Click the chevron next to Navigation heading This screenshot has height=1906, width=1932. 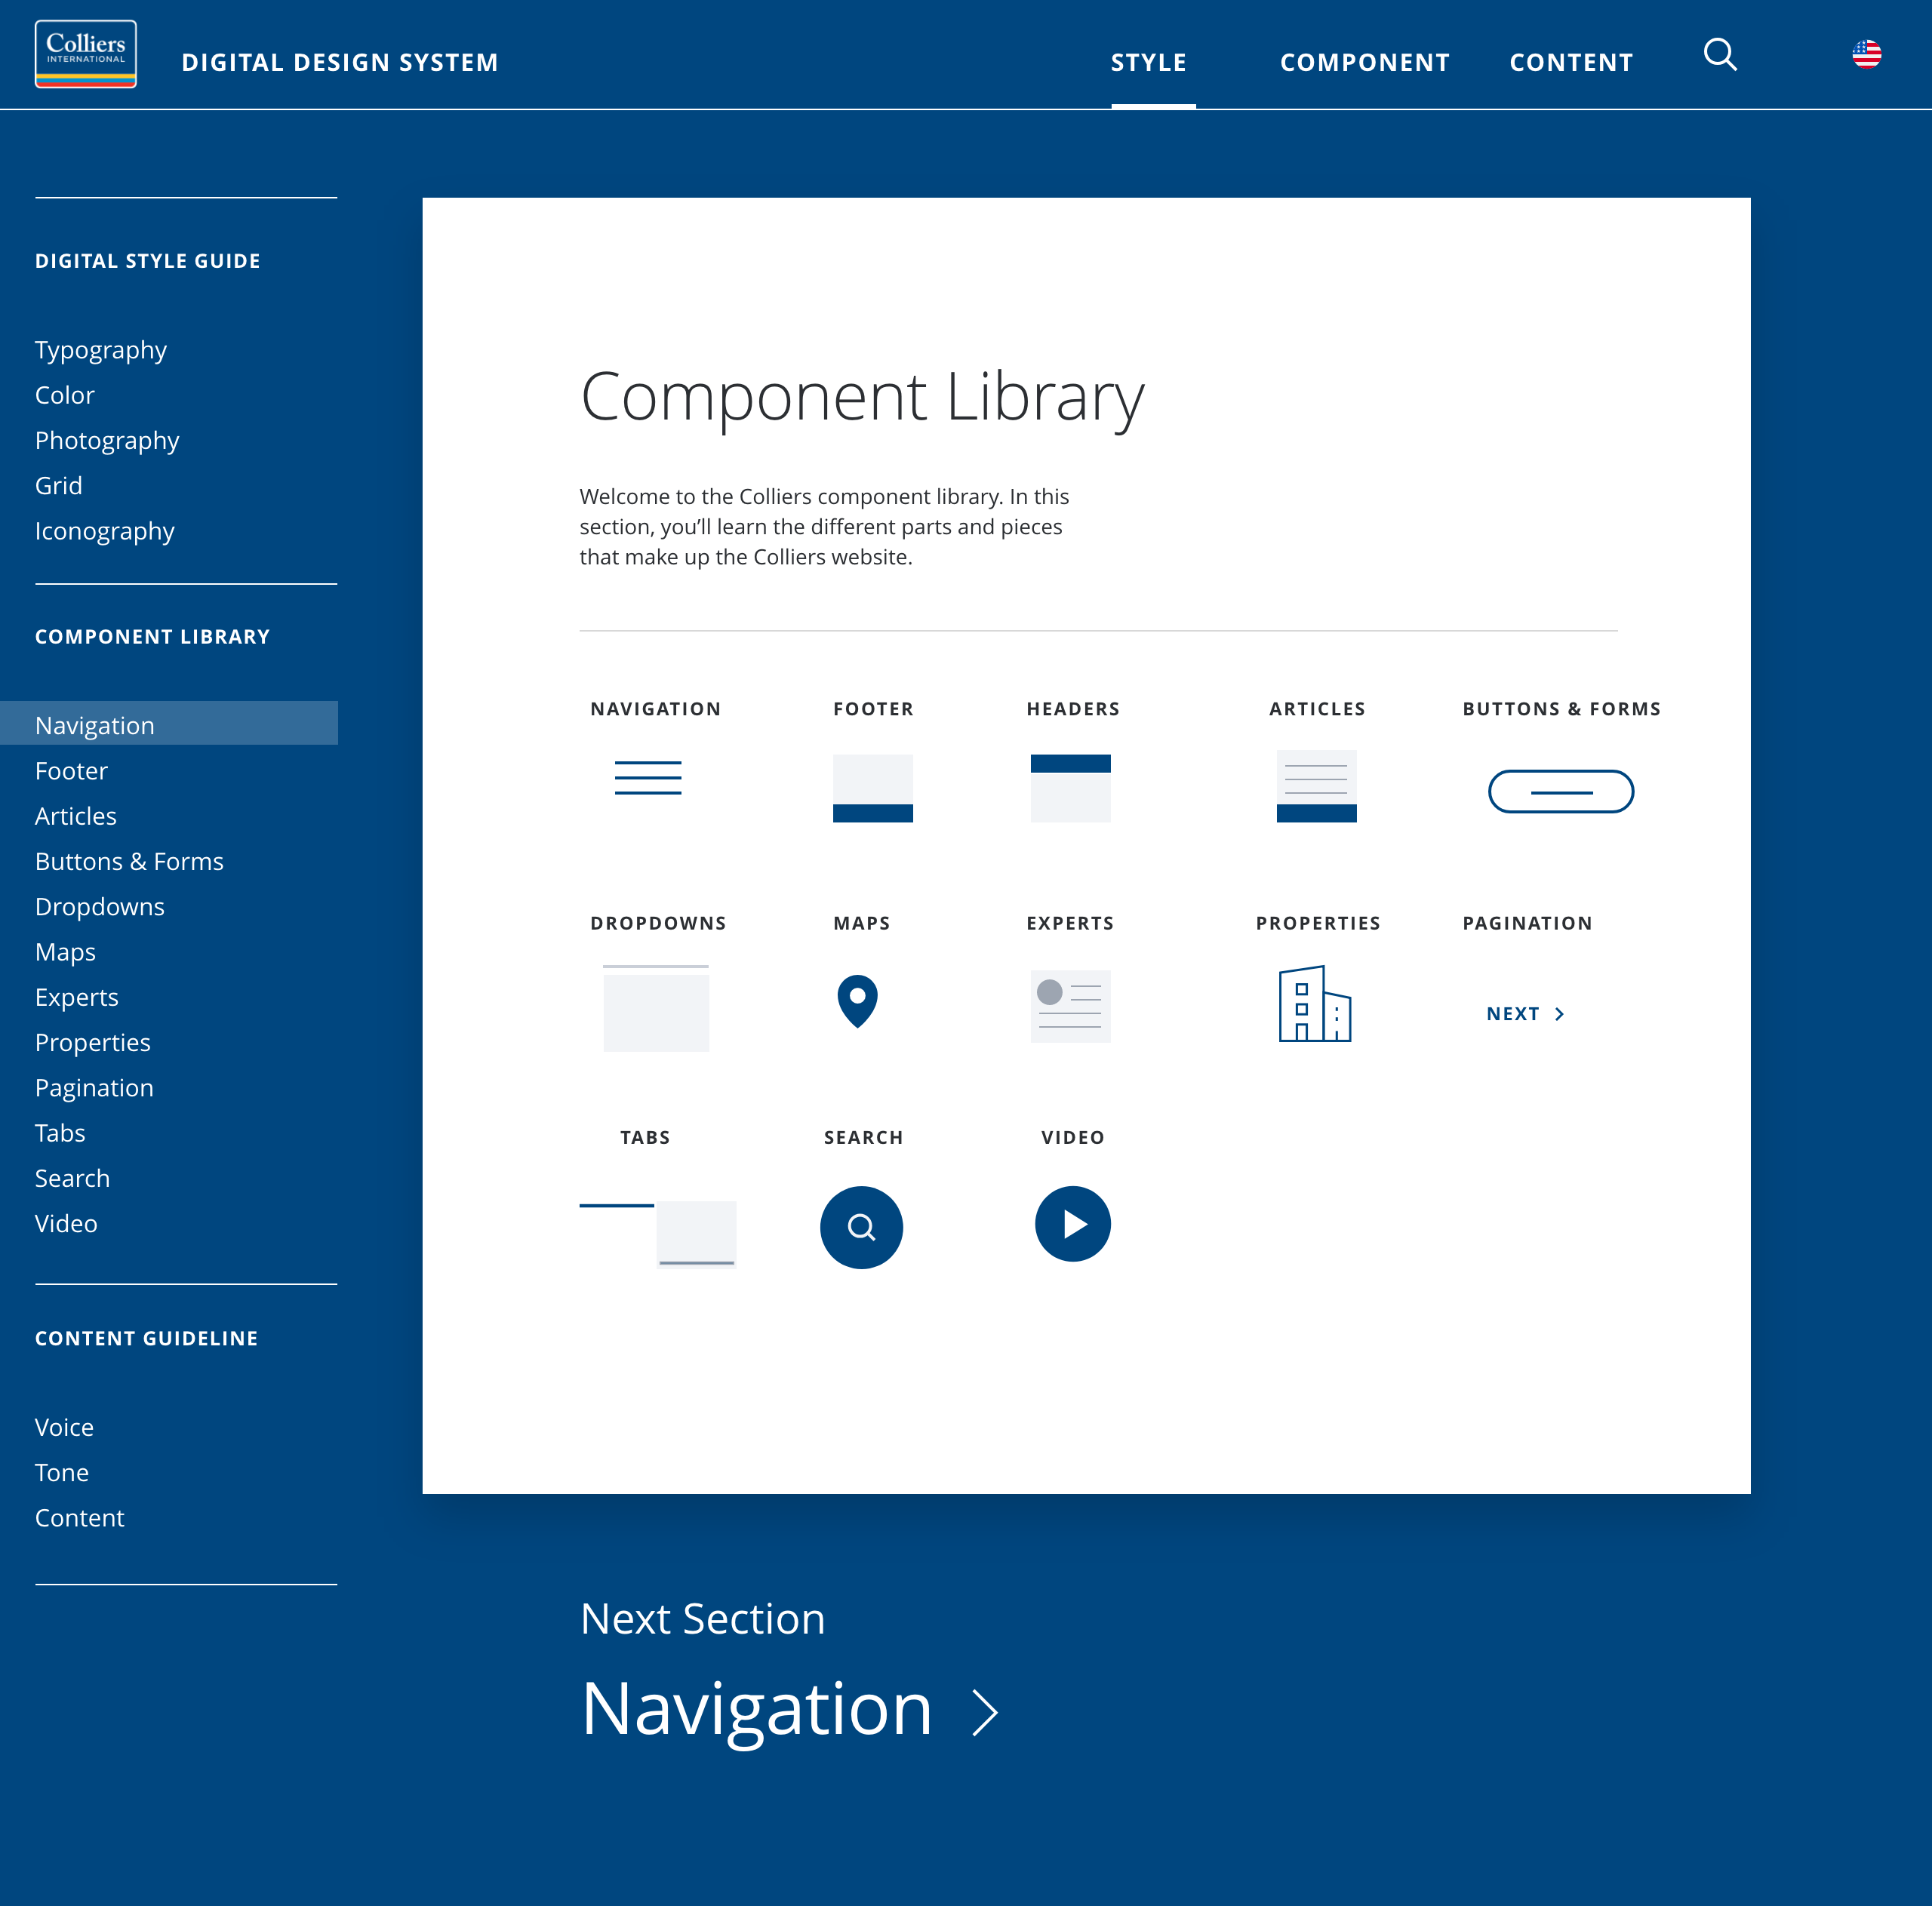tap(986, 1712)
